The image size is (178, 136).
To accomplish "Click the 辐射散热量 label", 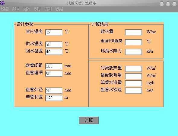I will click(x=111, y=75).
